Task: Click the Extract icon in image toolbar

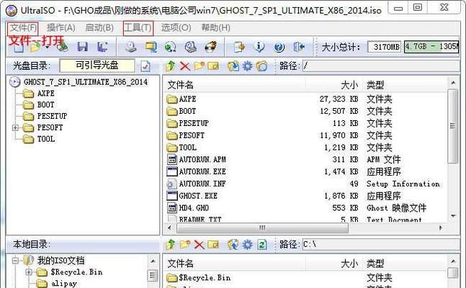Action: pyautogui.click(x=233, y=66)
